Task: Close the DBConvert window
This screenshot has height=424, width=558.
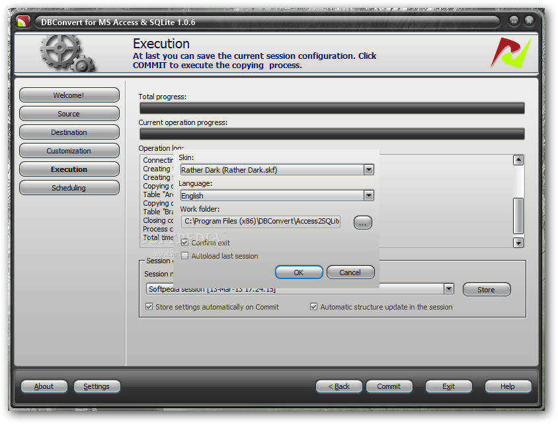Action: (x=529, y=21)
